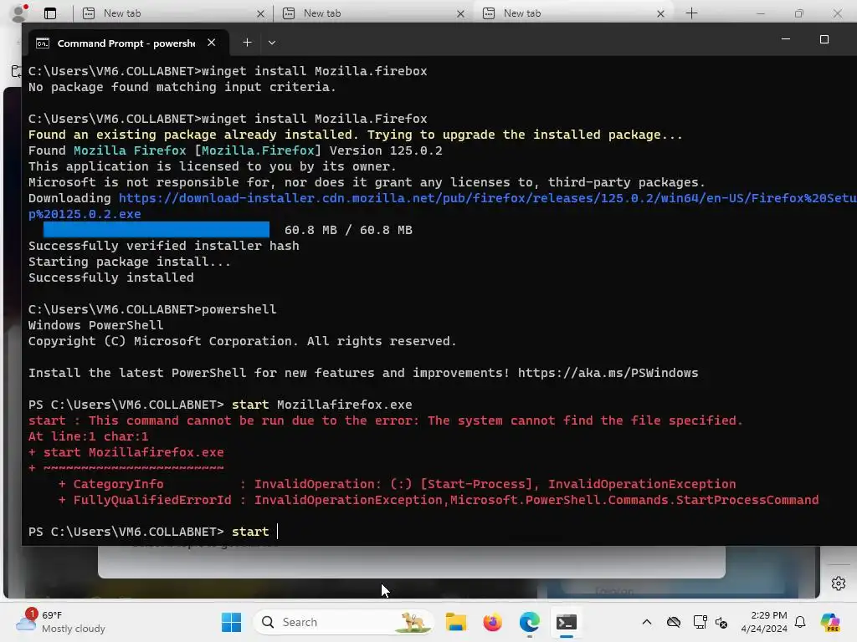The image size is (857, 642).
Task: Click the 'Starting package install...' line
Action: [x=130, y=262]
